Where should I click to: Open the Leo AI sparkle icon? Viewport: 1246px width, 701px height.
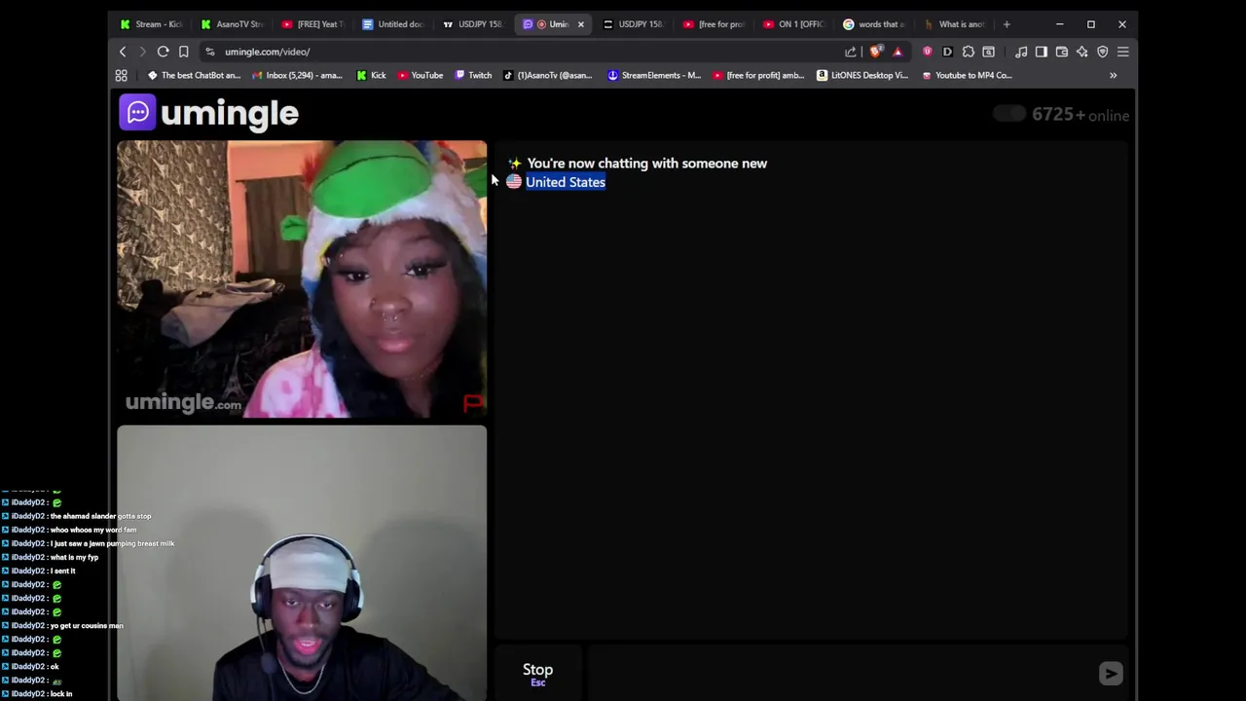pyautogui.click(x=1082, y=52)
